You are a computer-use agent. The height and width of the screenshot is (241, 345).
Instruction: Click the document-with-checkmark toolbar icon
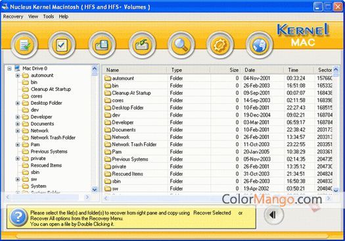pos(24,45)
